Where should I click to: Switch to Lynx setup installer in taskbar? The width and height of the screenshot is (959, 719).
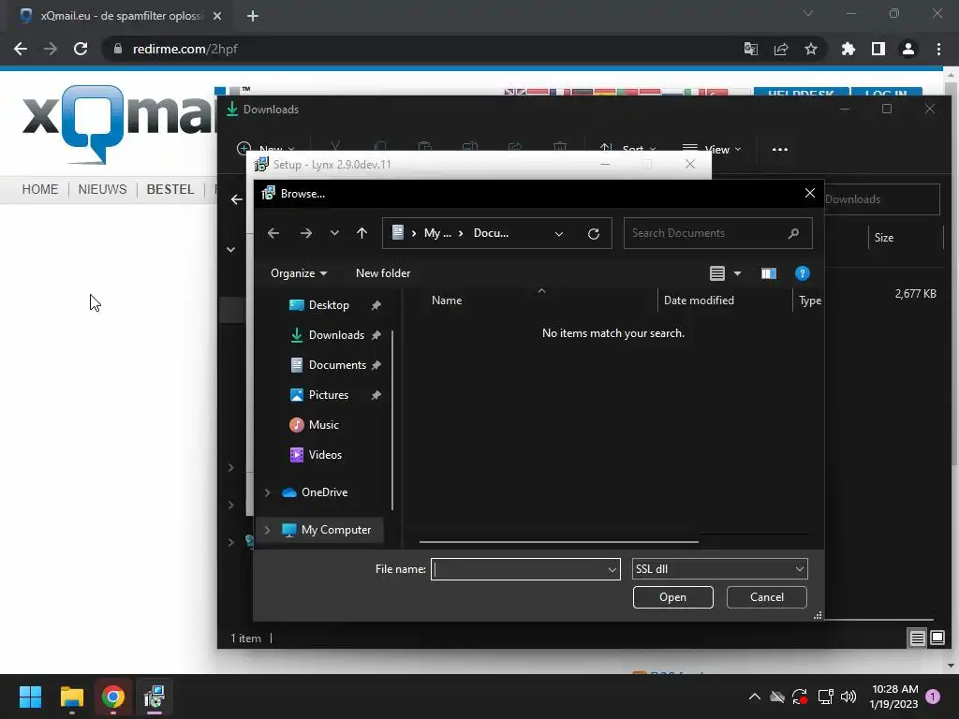pyautogui.click(x=155, y=697)
